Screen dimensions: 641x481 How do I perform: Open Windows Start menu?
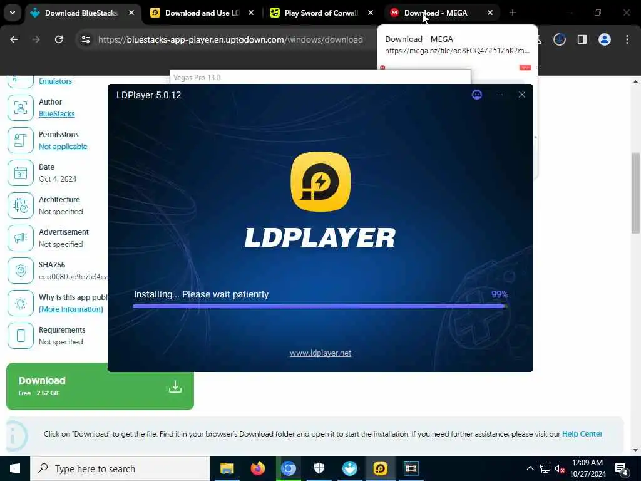coord(15,468)
